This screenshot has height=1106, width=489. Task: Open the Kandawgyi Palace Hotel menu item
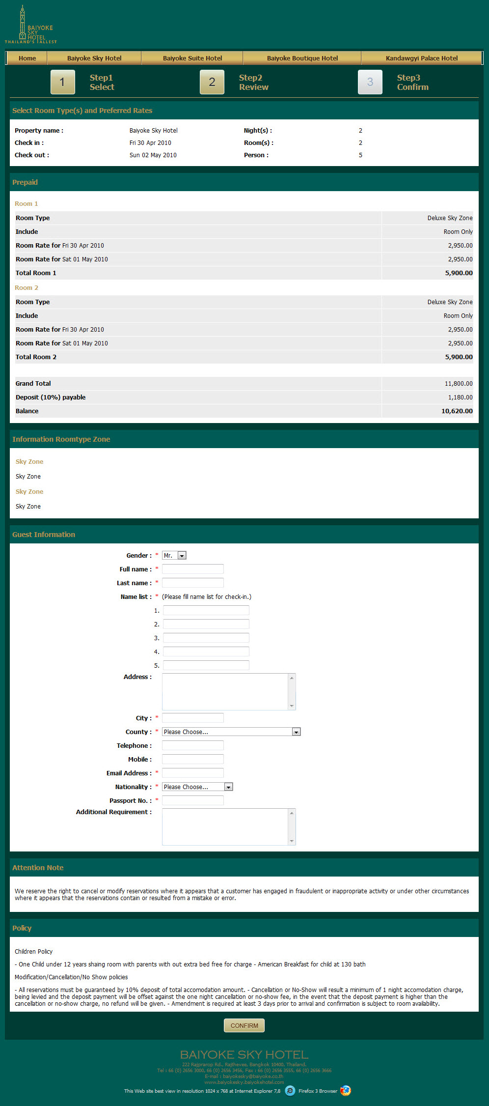tap(422, 58)
